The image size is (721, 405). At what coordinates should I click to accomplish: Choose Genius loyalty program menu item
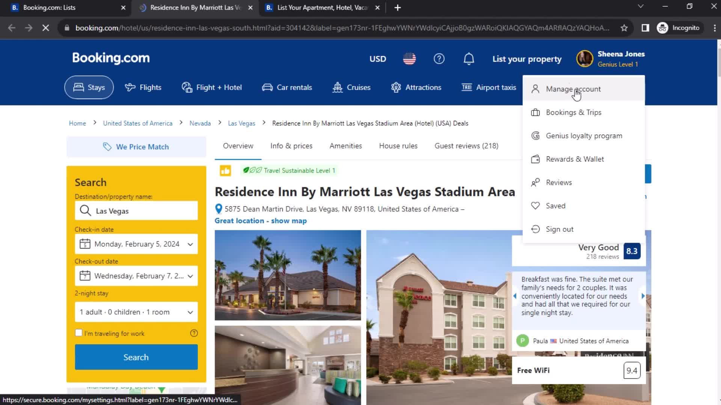tap(584, 136)
